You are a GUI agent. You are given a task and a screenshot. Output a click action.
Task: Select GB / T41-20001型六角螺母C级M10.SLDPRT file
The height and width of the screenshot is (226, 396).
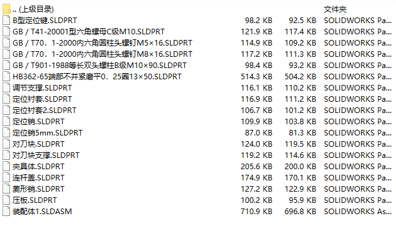tap(88, 32)
